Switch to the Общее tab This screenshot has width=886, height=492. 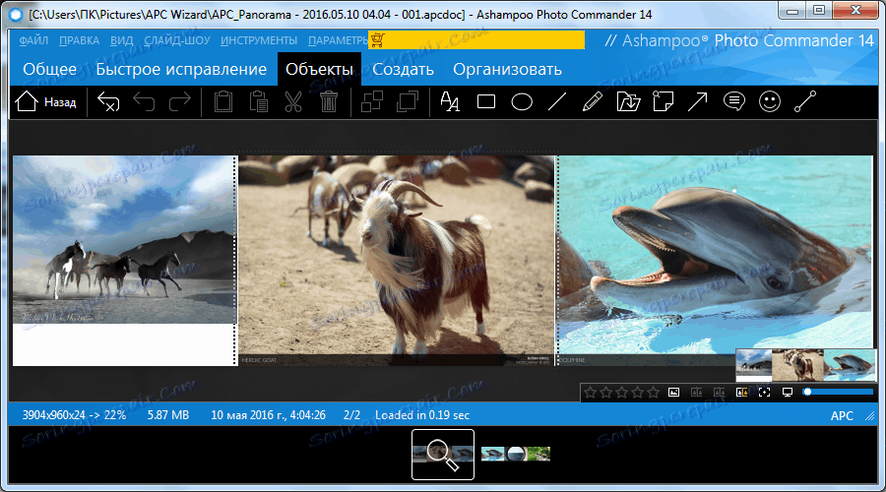pyautogui.click(x=50, y=69)
